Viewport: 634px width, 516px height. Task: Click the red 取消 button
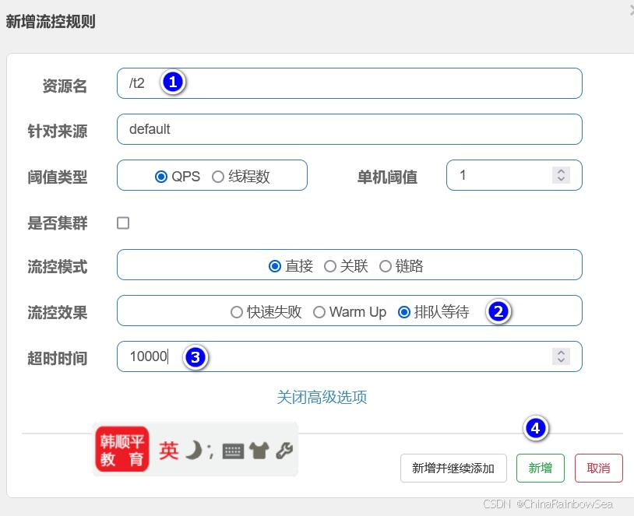tap(598, 469)
